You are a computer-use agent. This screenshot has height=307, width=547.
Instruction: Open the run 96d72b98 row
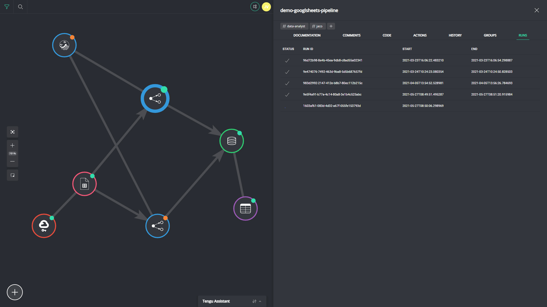(x=332, y=60)
